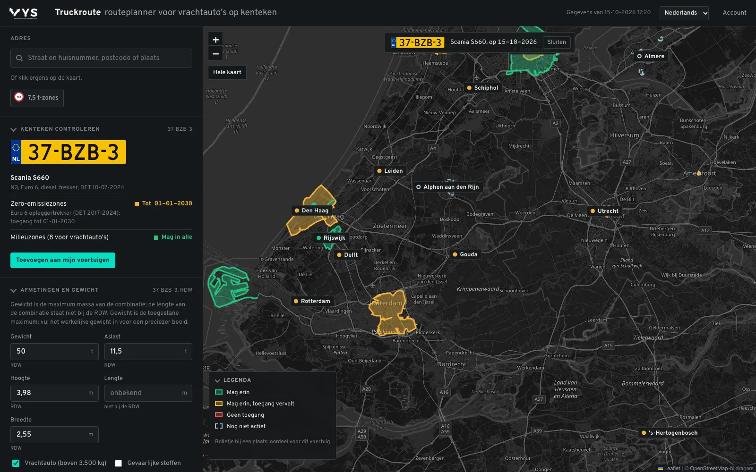Select the Rotterdam map marker

(x=312, y=301)
